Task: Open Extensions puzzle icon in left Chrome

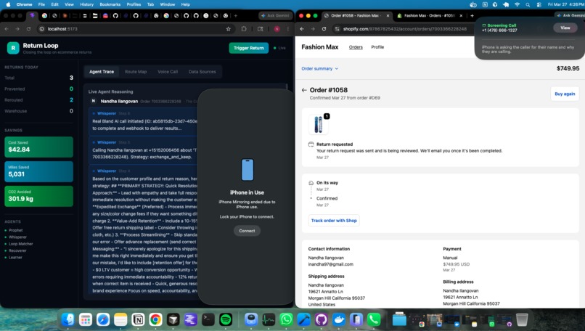Action: 244,29
